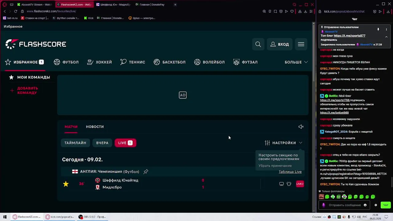Select the Таймлайн filter
Viewport: 393px width, 221px height.
(x=75, y=143)
